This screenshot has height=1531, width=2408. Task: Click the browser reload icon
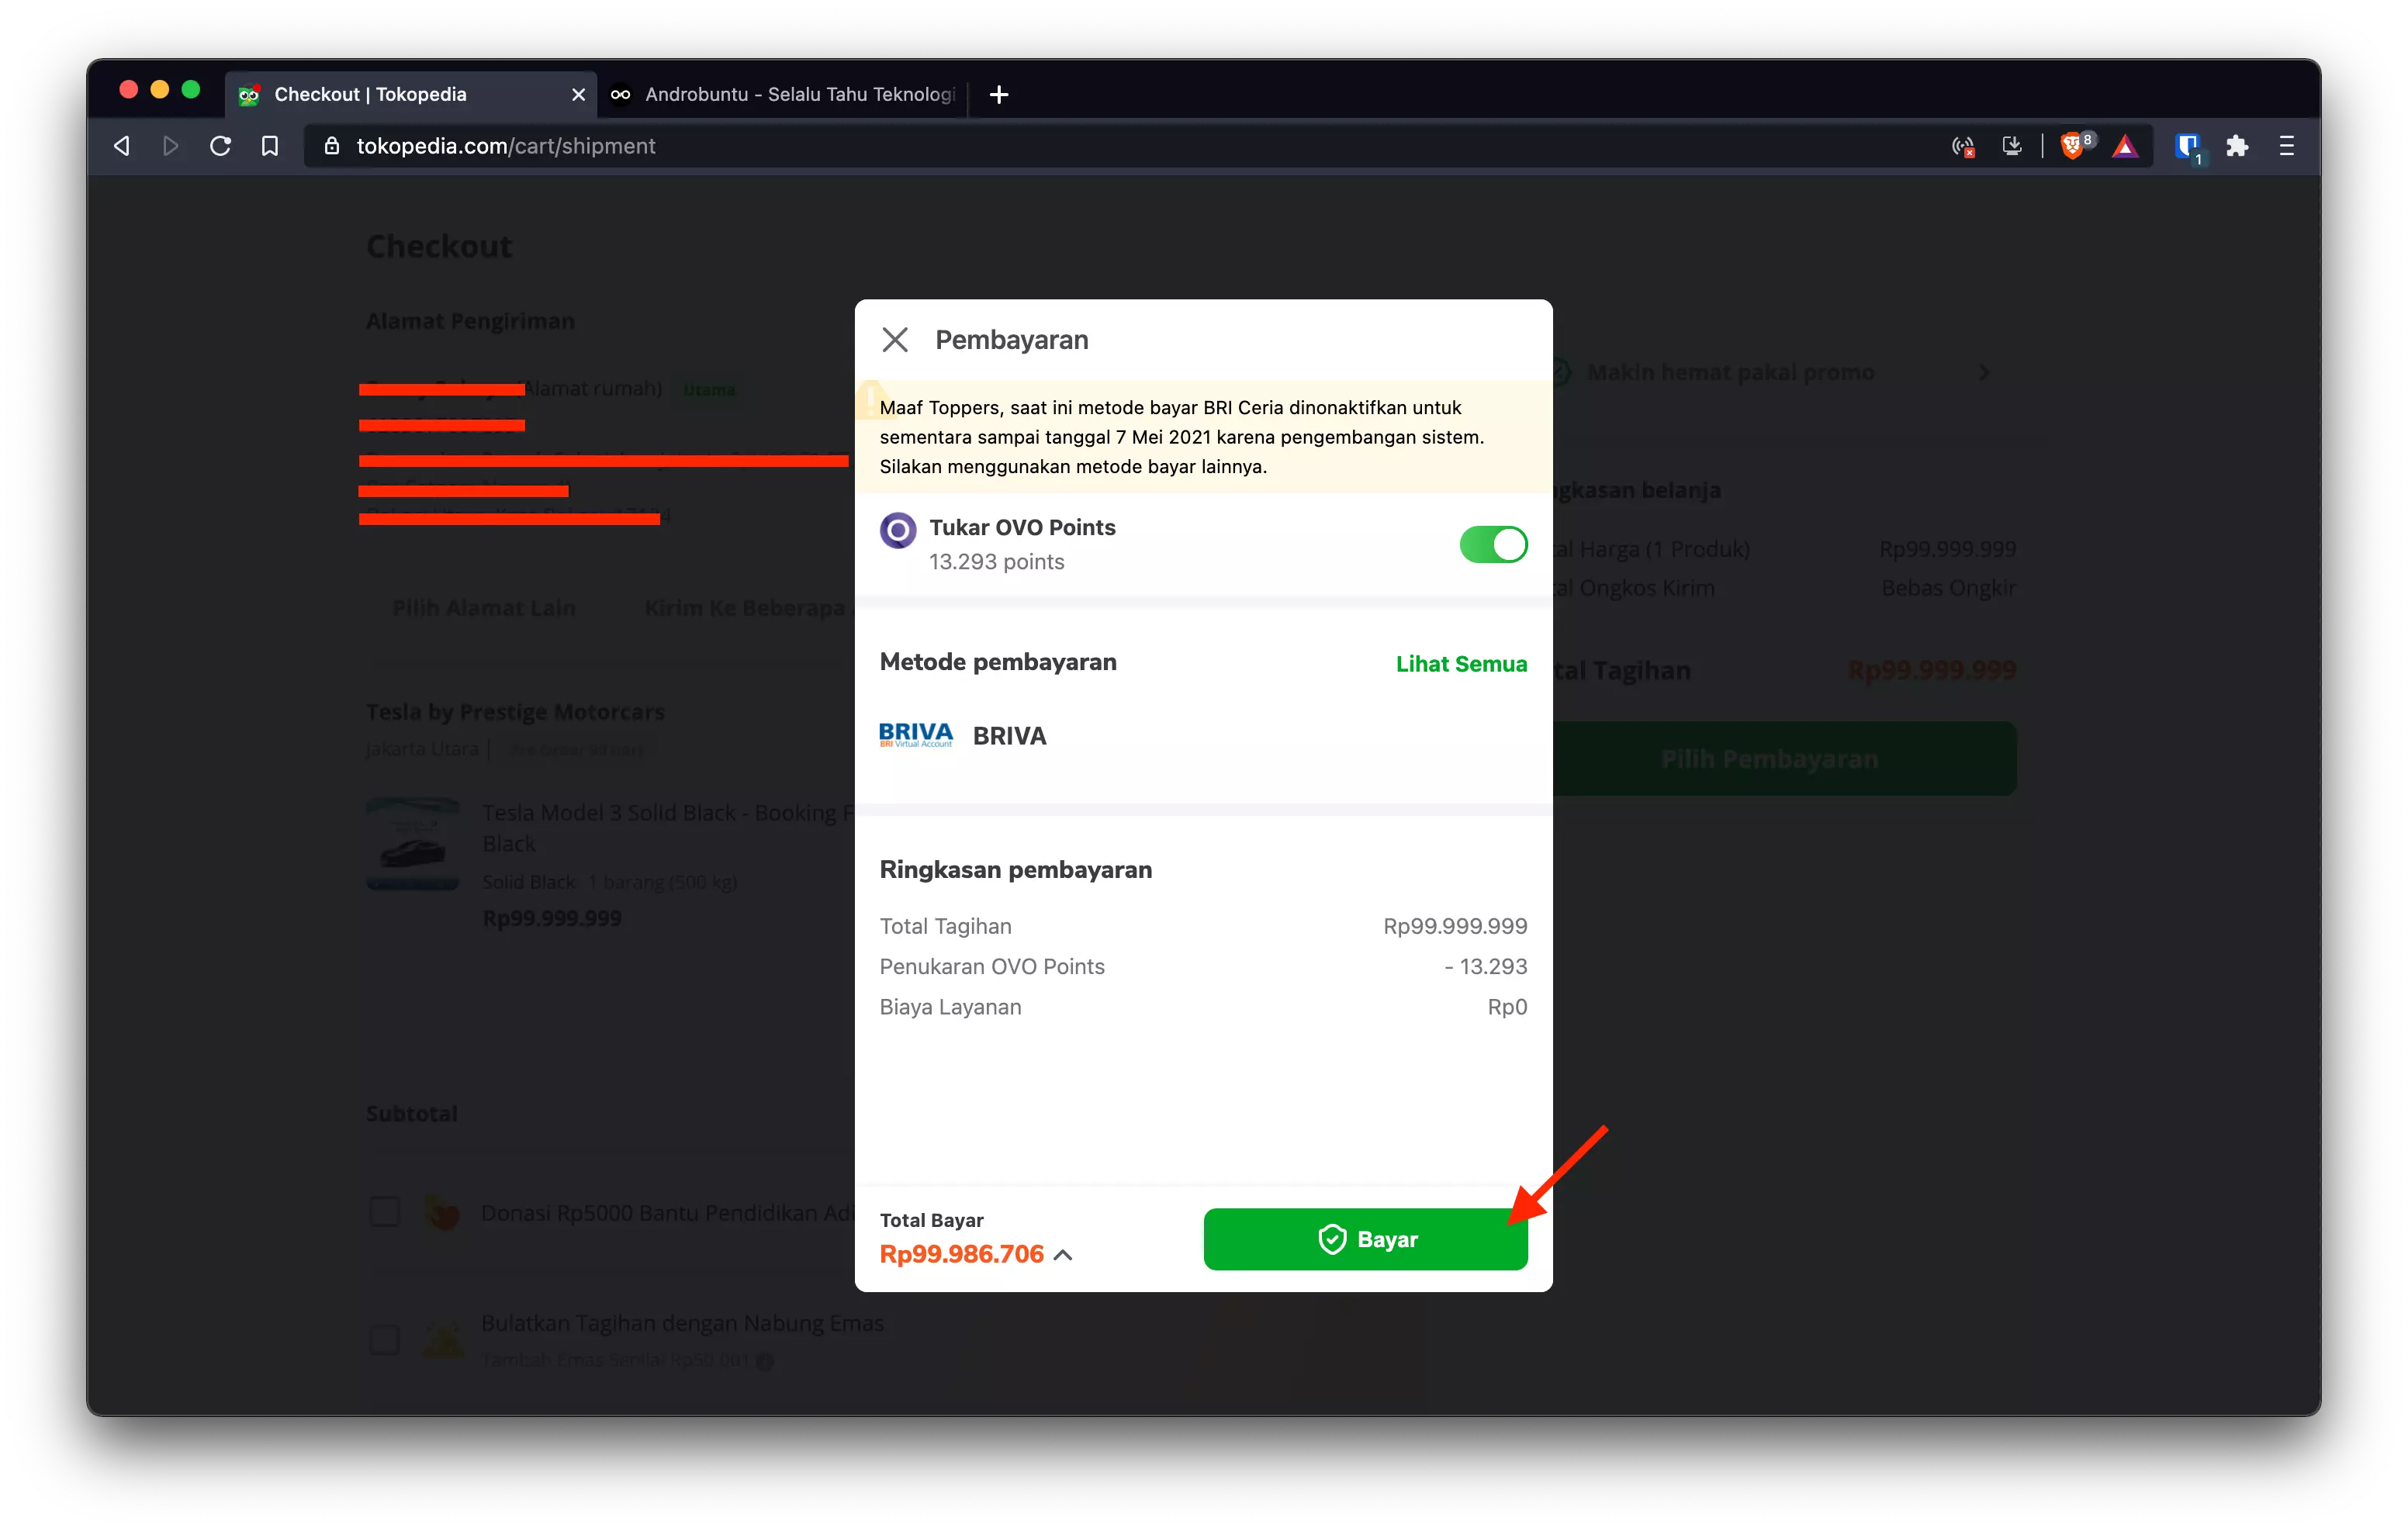click(221, 146)
